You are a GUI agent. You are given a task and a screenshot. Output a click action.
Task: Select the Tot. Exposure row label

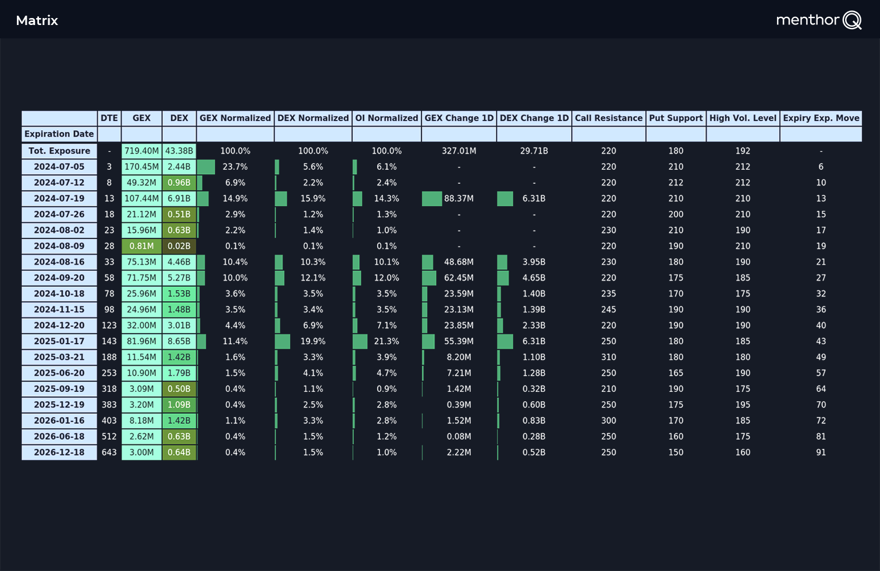(59, 151)
